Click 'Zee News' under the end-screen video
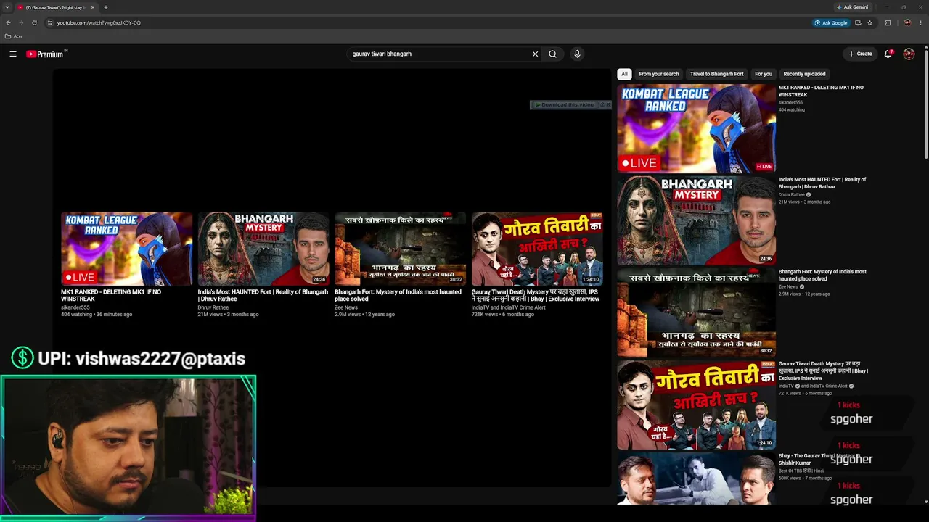The image size is (929, 522). click(346, 307)
